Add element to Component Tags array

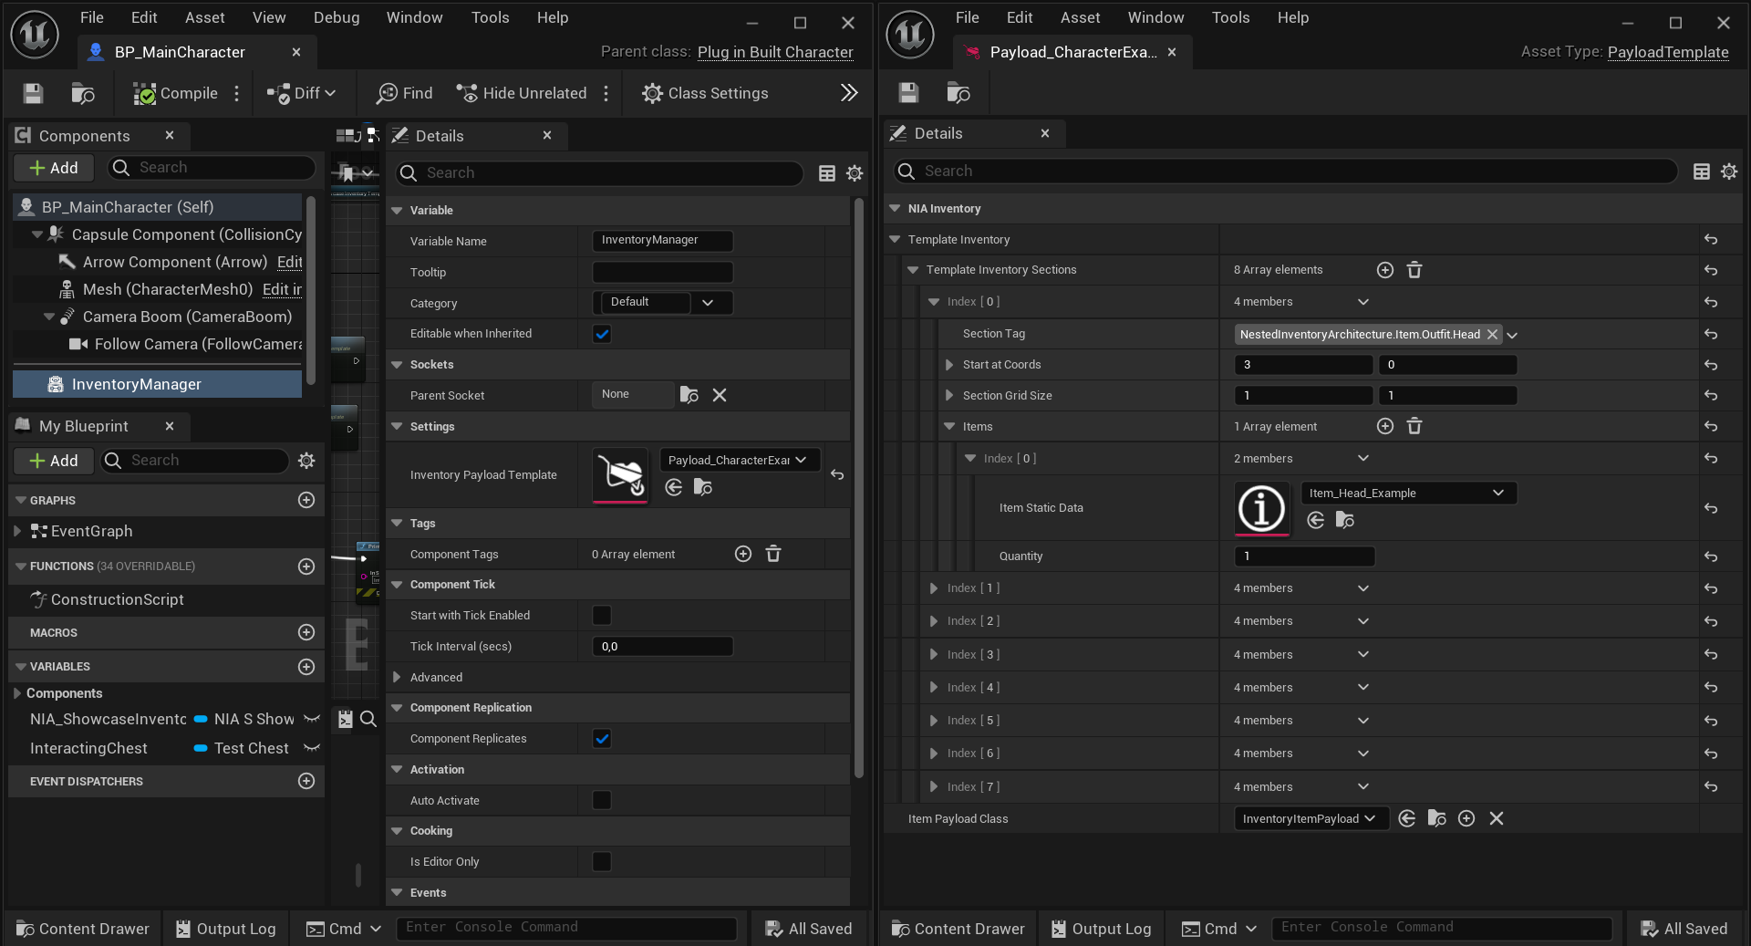click(743, 554)
